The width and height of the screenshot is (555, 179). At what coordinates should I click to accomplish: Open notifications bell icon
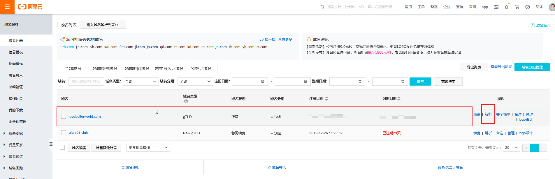click(507, 7)
